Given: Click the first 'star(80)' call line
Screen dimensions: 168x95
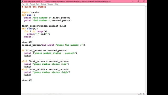Looking at the screenshot, I should coord(27,42).
